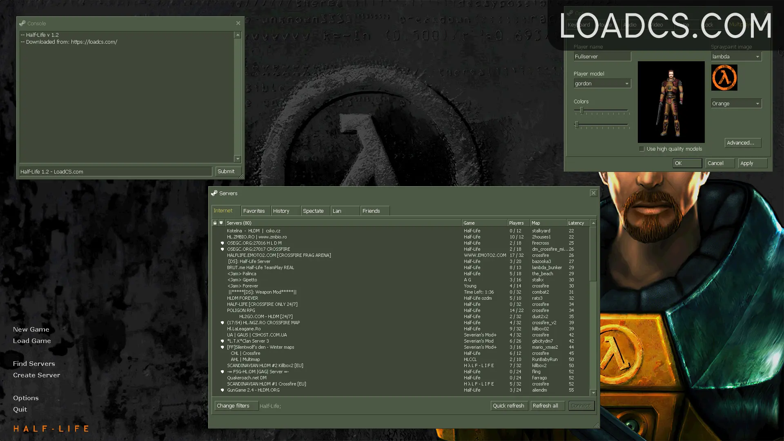Open Find Servers from main menu
This screenshot has height=441, width=784.
(x=34, y=364)
